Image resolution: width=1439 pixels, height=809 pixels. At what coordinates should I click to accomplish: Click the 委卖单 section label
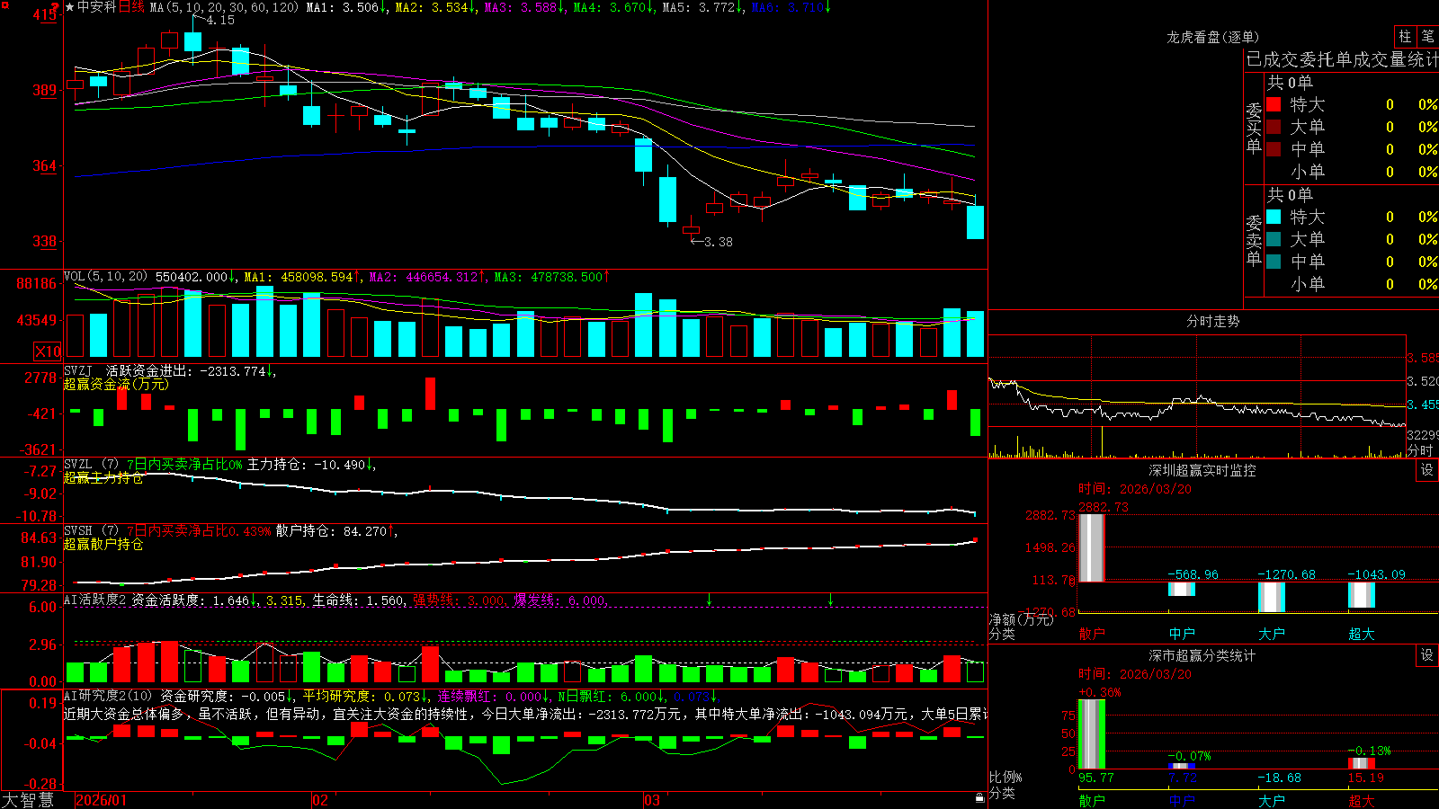point(1254,240)
